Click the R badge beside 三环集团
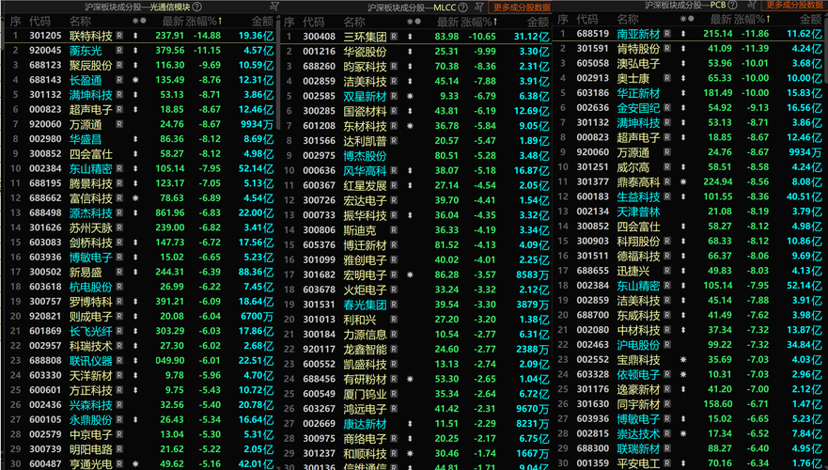This screenshot has height=470, width=828. (394, 37)
